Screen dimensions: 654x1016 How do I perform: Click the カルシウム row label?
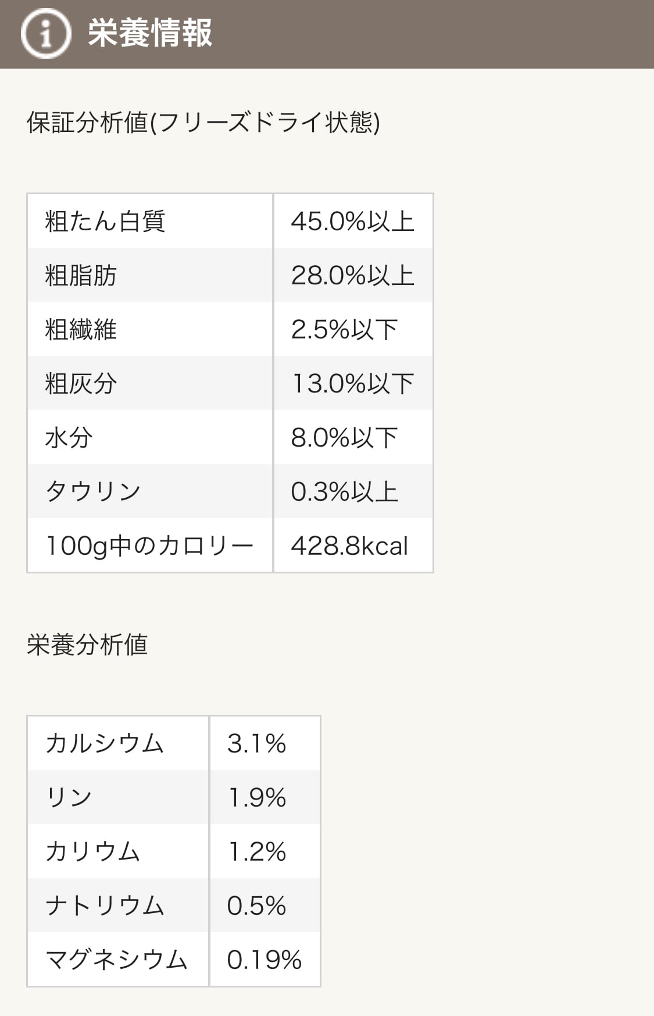pyautogui.click(x=105, y=744)
